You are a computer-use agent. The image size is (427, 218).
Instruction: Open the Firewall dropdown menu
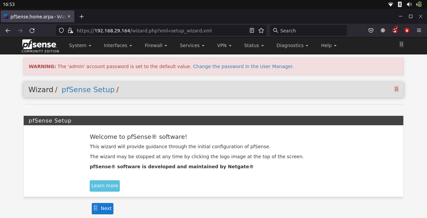point(156,45)
